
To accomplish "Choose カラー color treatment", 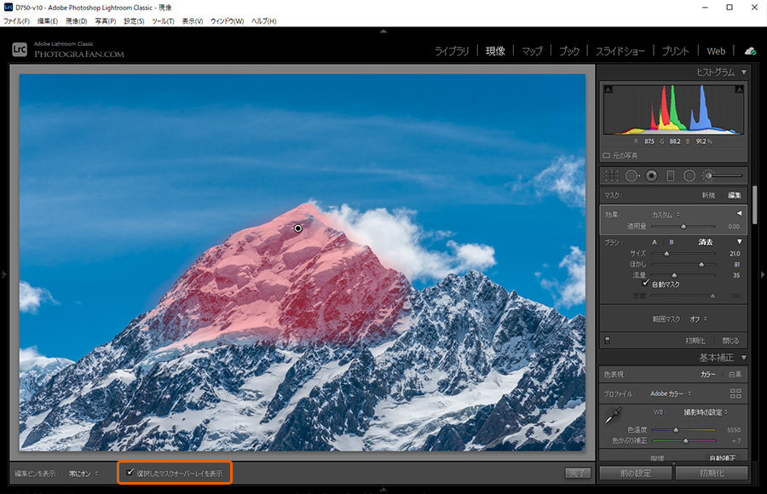I will pos(708,374).
